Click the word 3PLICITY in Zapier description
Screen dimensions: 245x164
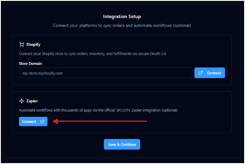(123, 110)
